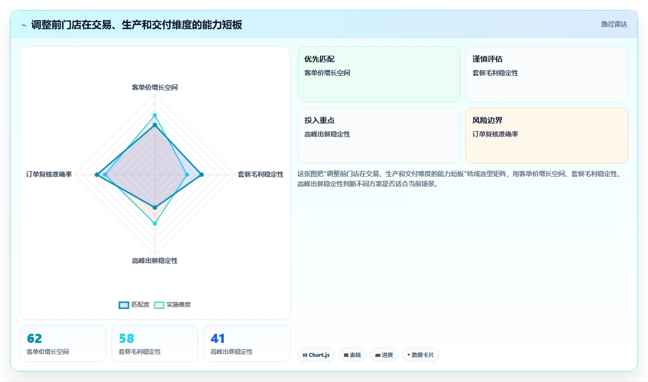Click the stat card showing 58
This screenshot has width=648, height=382.
[x=155, y=343]
